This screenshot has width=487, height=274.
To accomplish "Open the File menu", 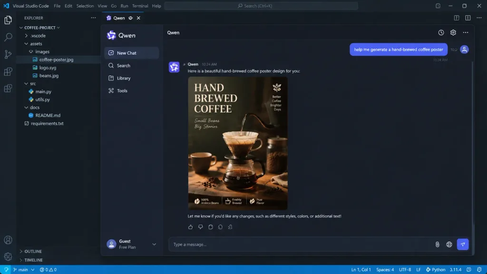I will point(57,6).
